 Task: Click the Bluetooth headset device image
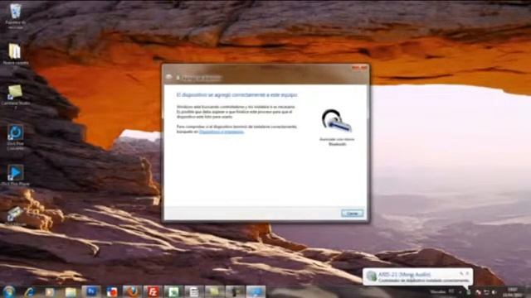[337, 121]
